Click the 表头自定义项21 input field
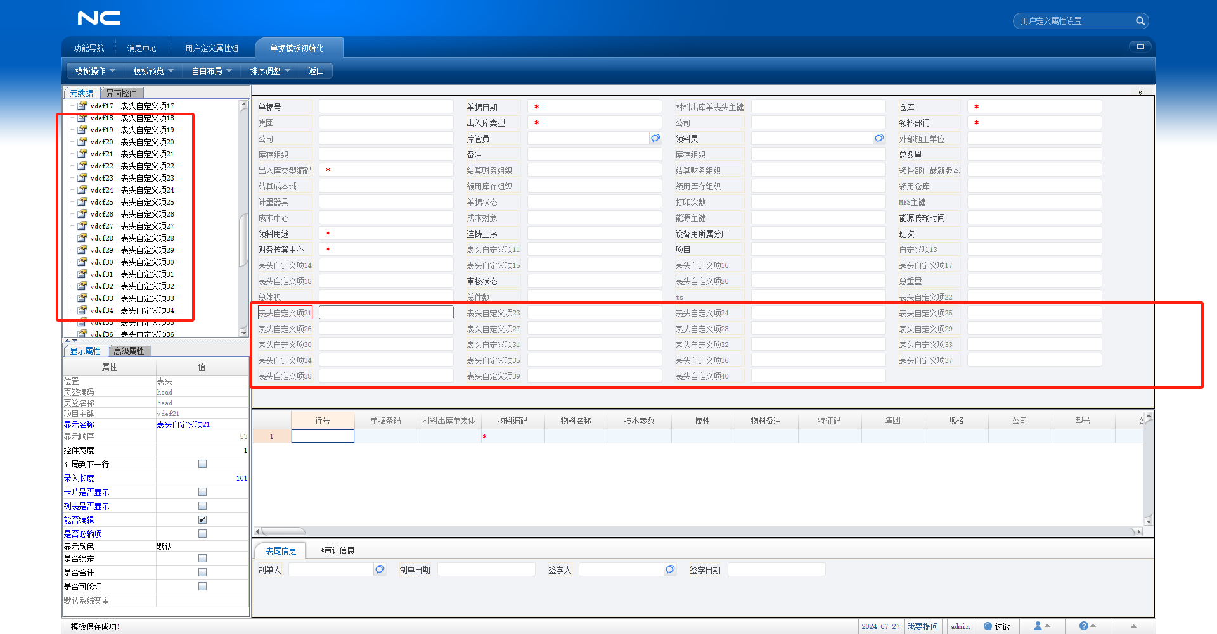The height and width of the screenshot is (634, 1217). pos(386,312)
